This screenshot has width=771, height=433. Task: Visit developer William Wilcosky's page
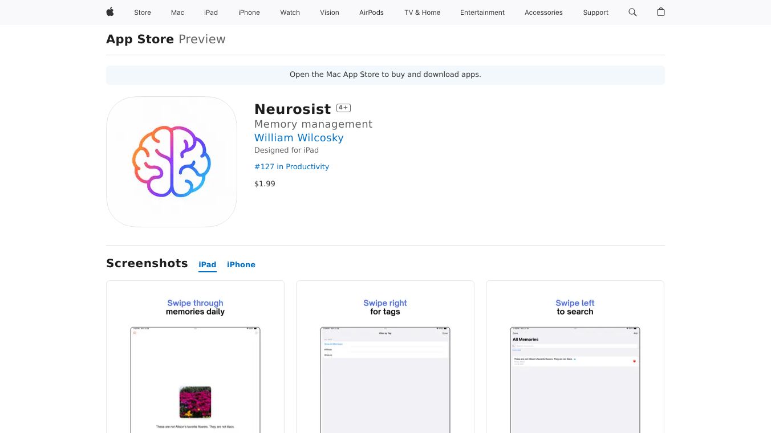coord(299,138)
